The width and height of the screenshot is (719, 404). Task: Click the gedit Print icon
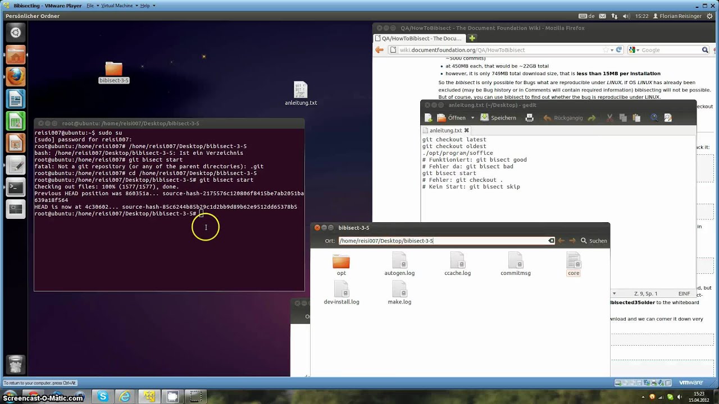(x=529, y=118)
